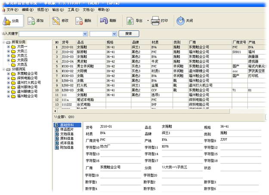This screenshot has width=269, height=195.
Task: Open the keyword search dropdown arrow
Action: (x=85, y=33)
